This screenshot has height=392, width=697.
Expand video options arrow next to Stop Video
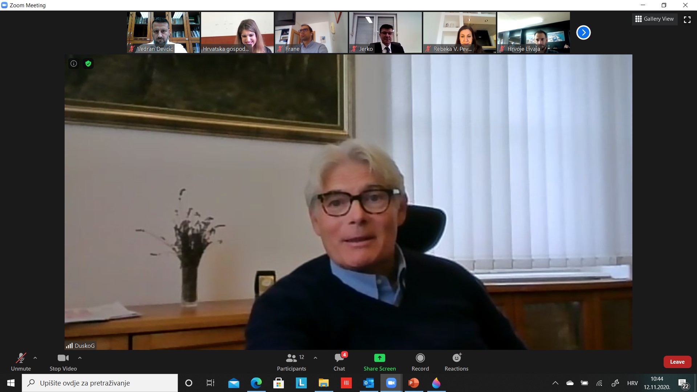pos(80,358)
